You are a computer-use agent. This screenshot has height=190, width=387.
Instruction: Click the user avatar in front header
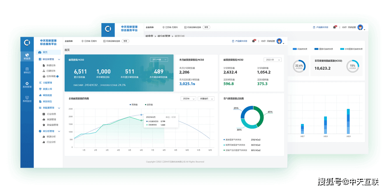[280, 41]
